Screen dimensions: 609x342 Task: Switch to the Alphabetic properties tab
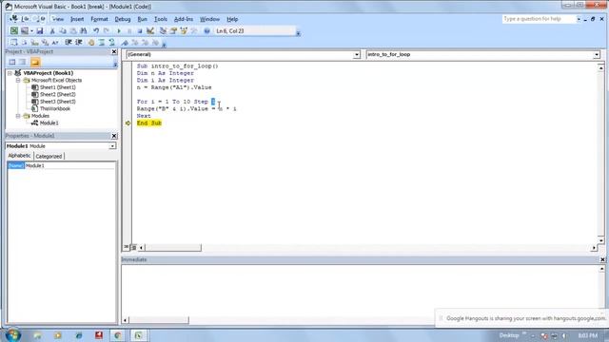point(19,156)
